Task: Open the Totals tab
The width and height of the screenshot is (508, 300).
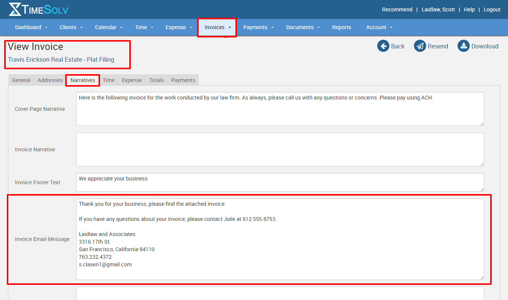Action: coord(156,80)
